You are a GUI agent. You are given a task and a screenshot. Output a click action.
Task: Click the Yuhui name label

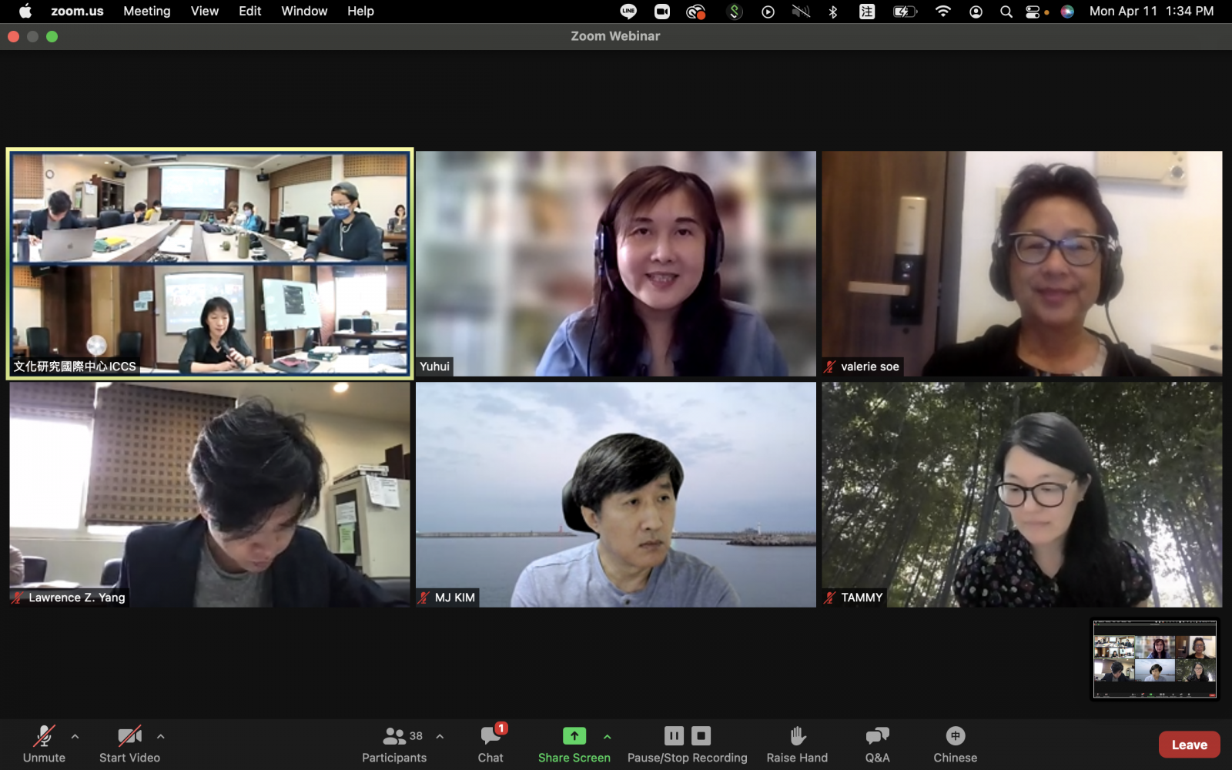(x=434, y=367)
